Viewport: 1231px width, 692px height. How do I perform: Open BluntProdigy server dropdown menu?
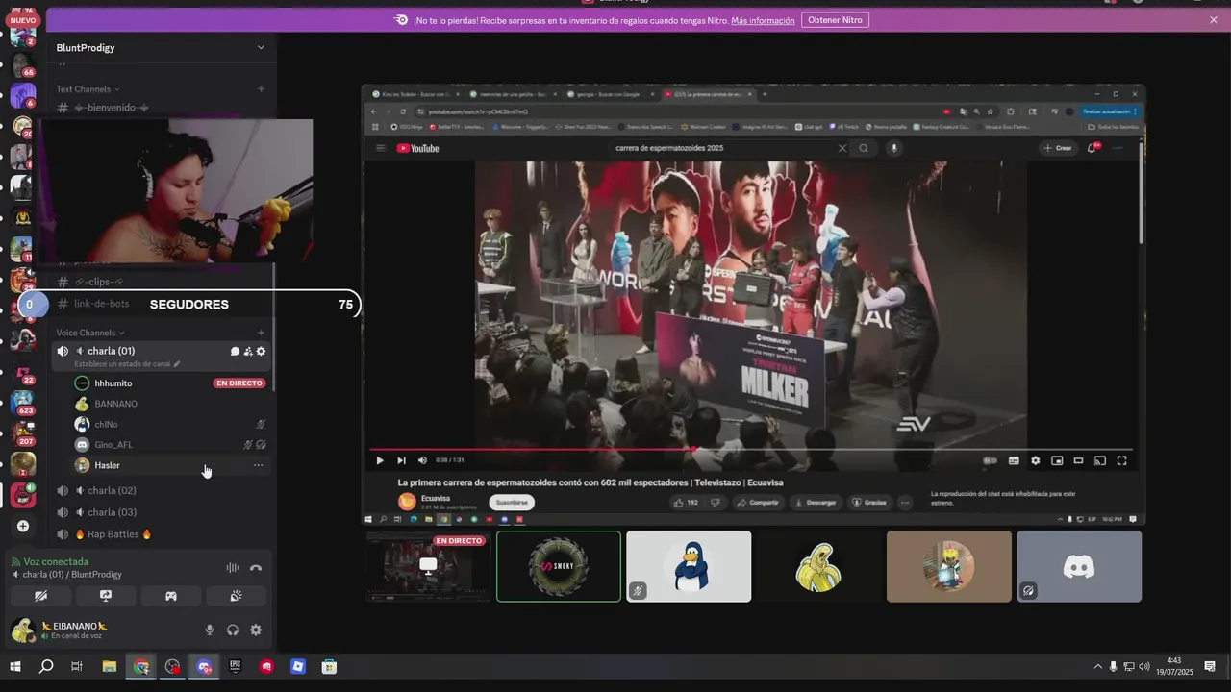click(161, 47)
